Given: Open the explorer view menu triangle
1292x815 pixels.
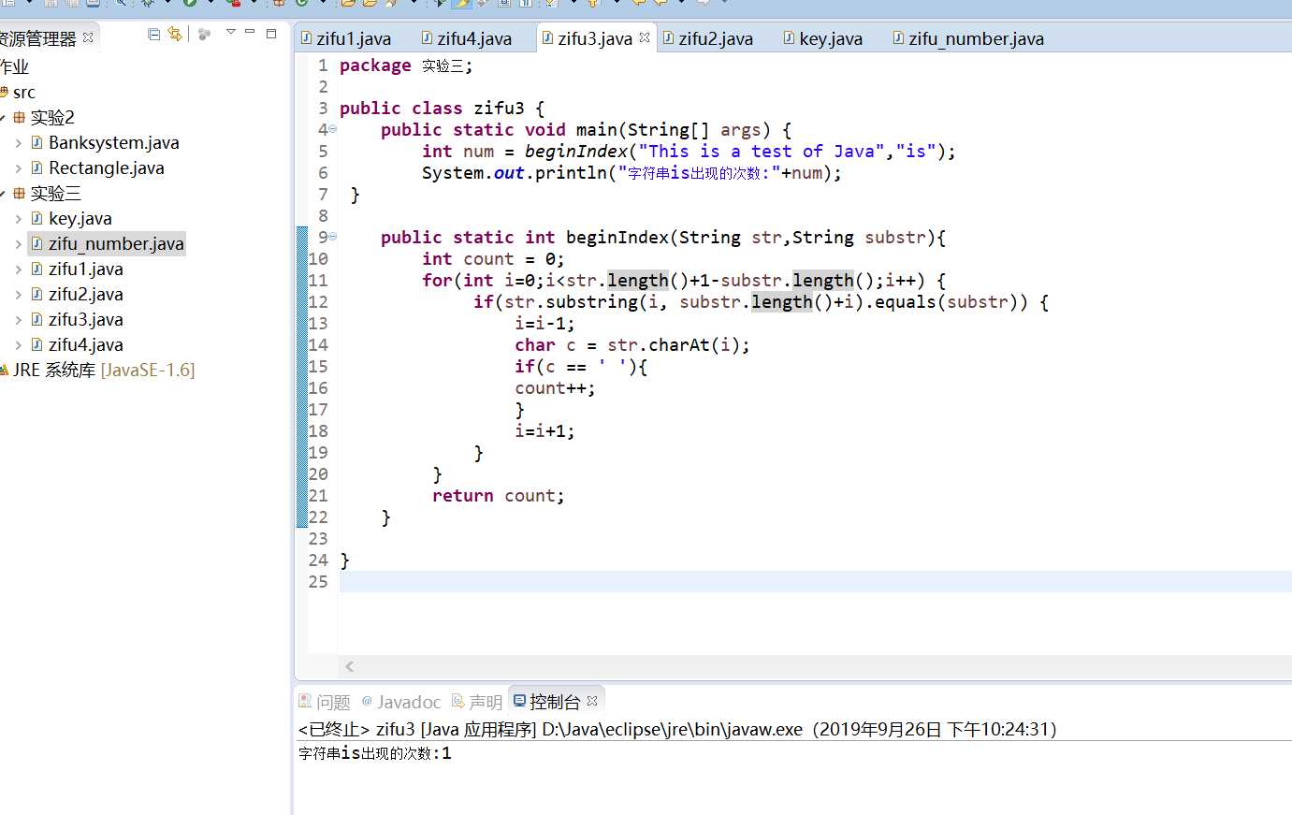Looking at the screenshot, I should click(x=230, y=33).
